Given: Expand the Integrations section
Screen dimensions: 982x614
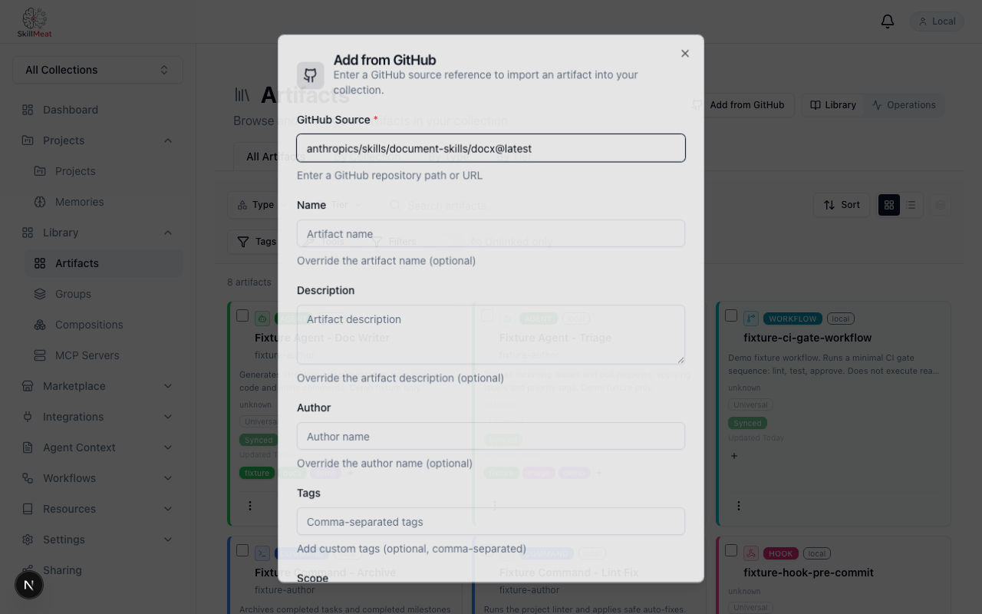Looking at the screenshot, I should 97,417.
